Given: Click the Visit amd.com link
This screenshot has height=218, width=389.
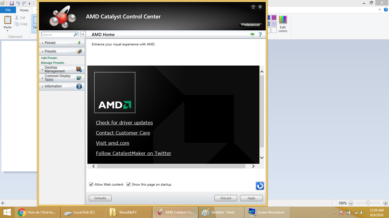Looking at the screenshot, I should point(112,143).
